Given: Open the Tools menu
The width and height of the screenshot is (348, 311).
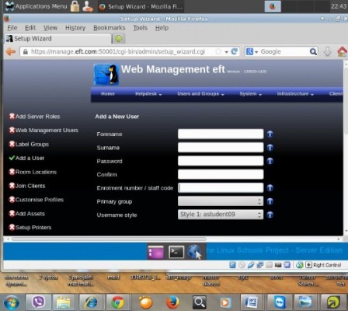Looking at the screenshot, I should (x=140, y=28).
